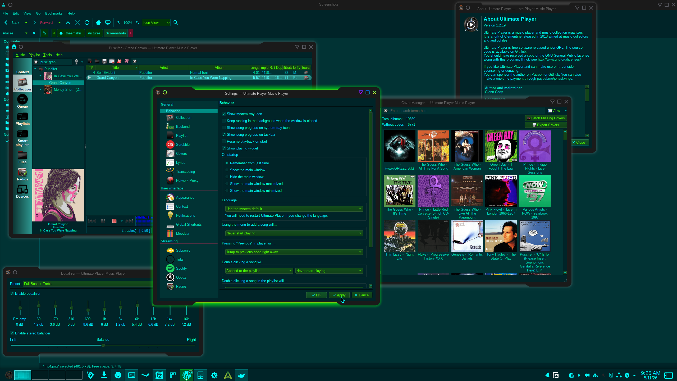The height and width of the screenshot is (381, 677).
Task: Open Queue tab in player sidebar
Action: click(x=22, y=101)
